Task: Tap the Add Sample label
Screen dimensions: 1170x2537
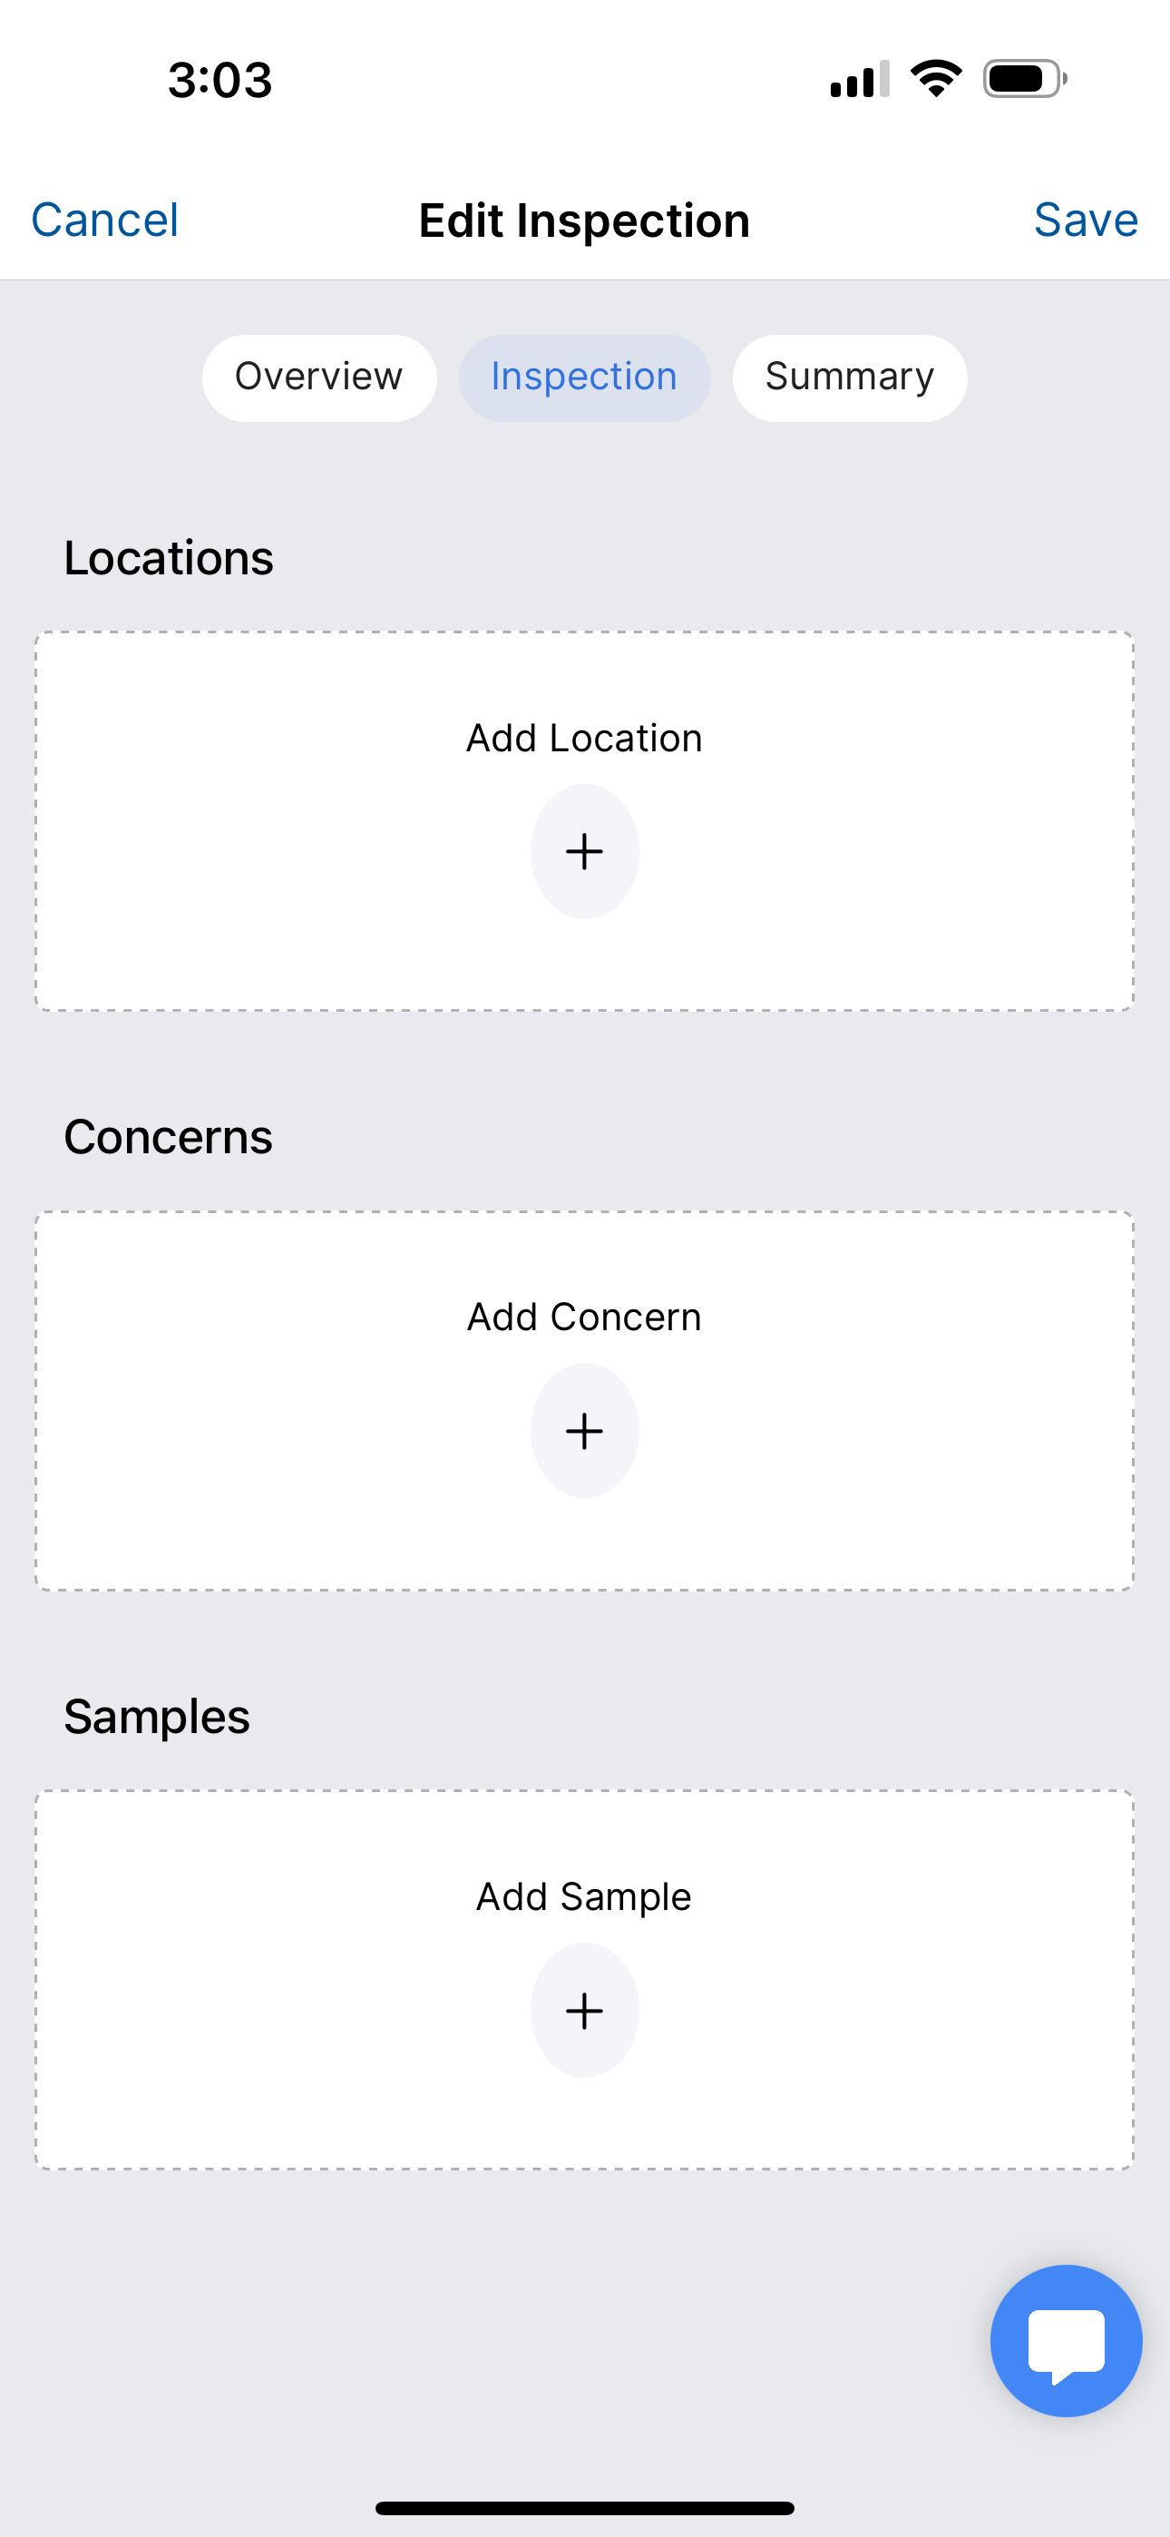Action: 584,1895
